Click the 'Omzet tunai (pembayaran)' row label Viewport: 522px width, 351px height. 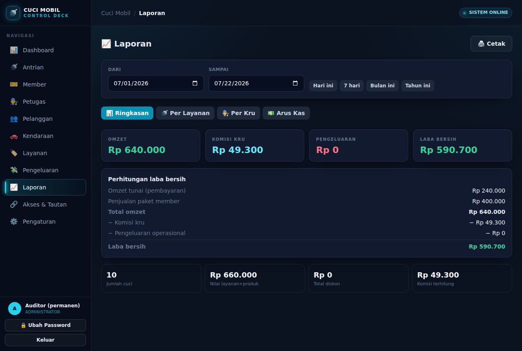click(147, 191)
